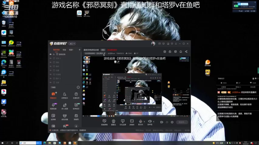The width and height of the screenshot is (259, 145).
Task: Open the WPS Office desktop shortcut
Action: point(87,14)
